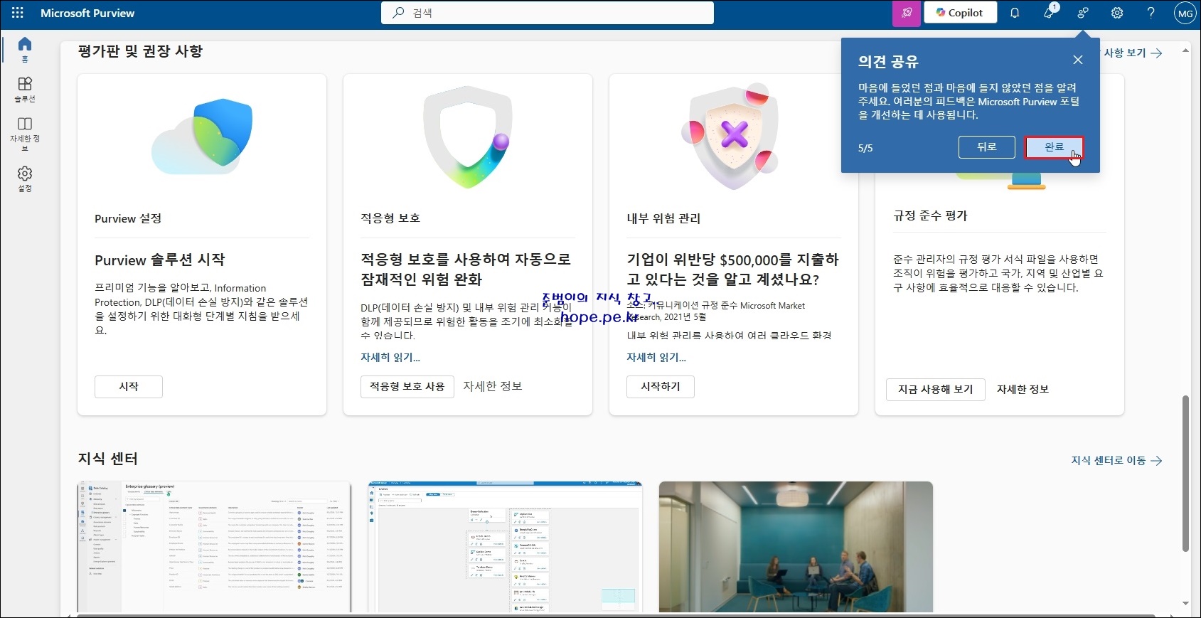Click the Microsoft Purview title
1201x618 pixels.
pyautogui.click(x=87, y=13)
